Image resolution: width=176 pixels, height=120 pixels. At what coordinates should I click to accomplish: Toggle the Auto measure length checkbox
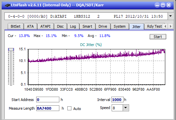(x=69, y=108)
